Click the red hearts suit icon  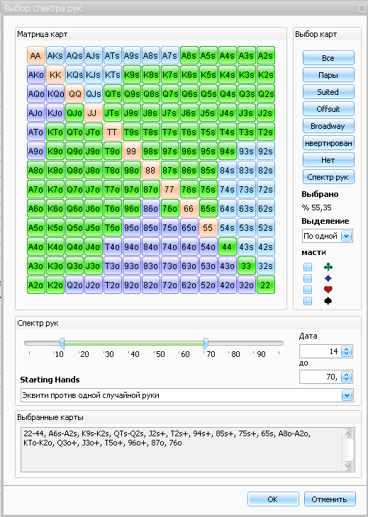328,290
